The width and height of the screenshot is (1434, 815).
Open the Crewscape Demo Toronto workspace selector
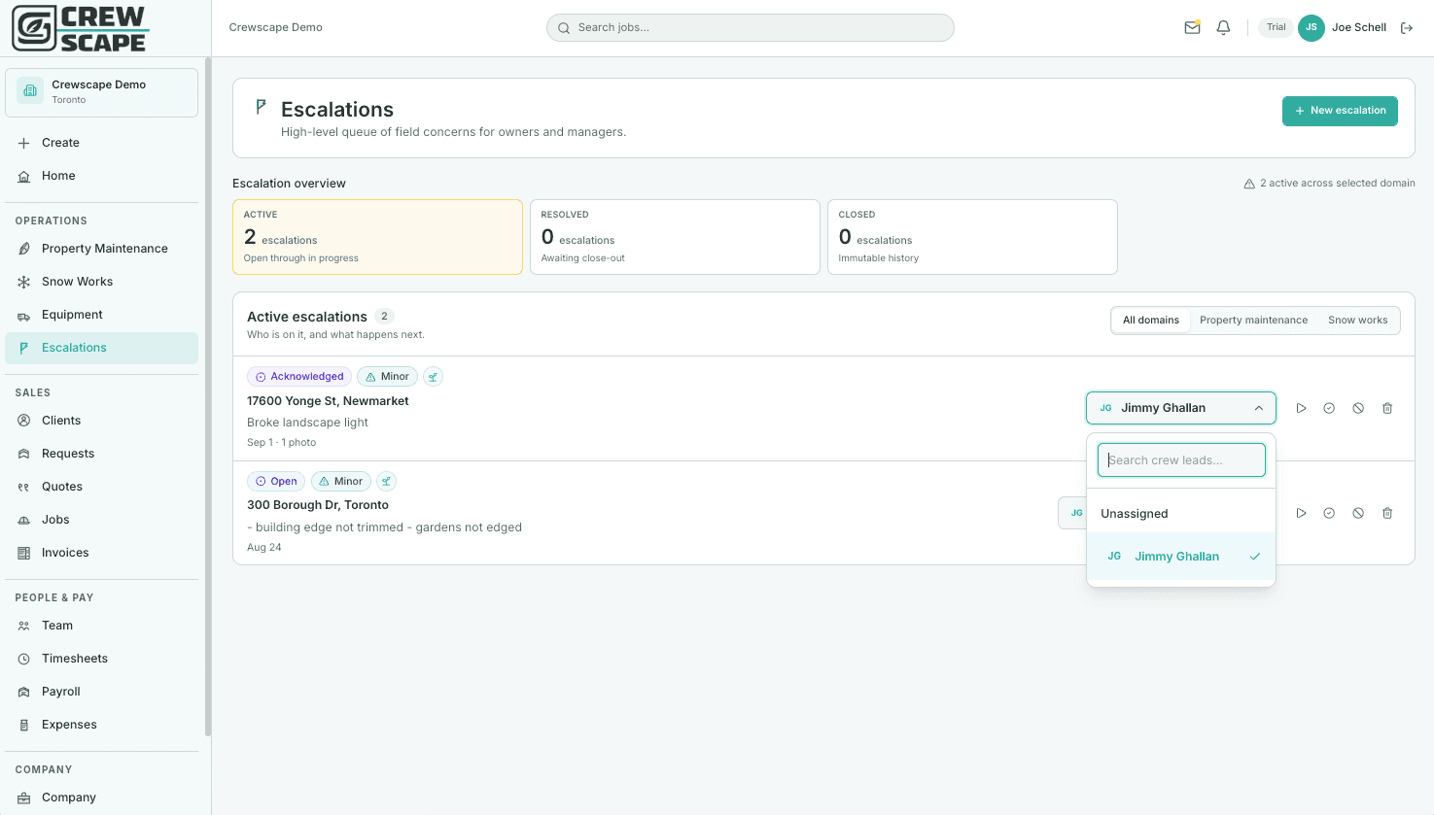pyautogui.click(x=102, y=92)
